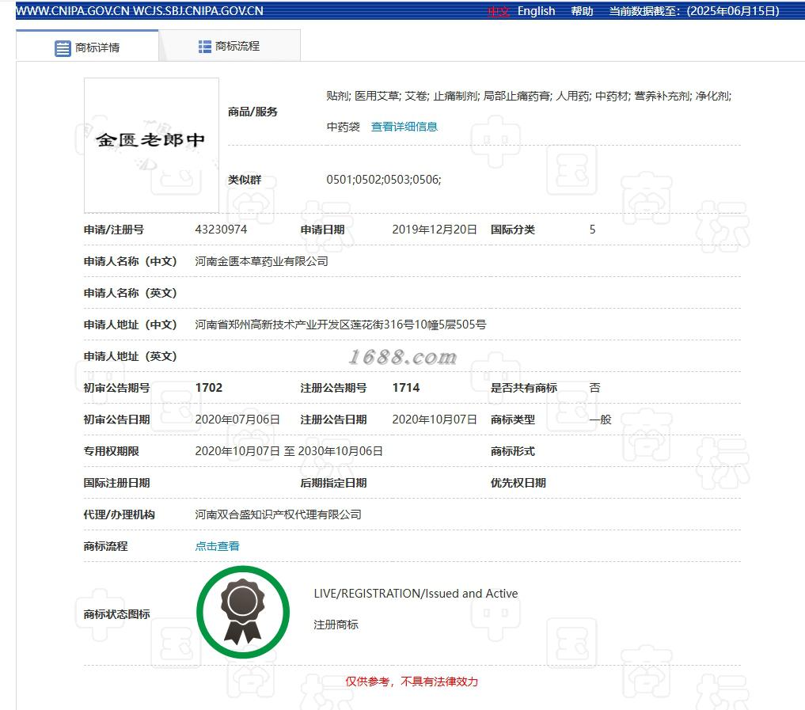Image resolution: width=805 pixels, height=710 pixels.
Task: Select agency name 河南双合盛知识产权代理有限公司
Action: click(278, 514)
